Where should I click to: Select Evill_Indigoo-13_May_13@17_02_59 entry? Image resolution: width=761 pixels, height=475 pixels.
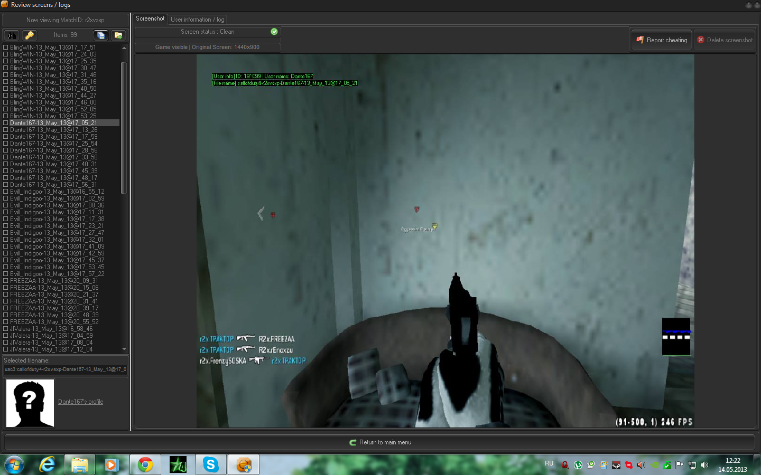pyautogui.click(x=57, y=198)
